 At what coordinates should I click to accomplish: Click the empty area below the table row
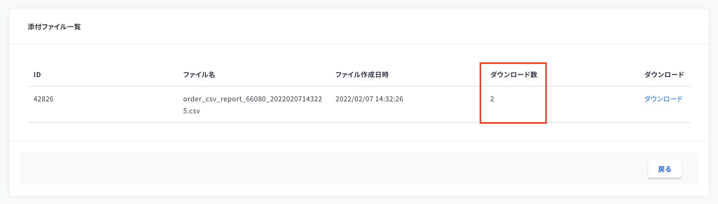359,132
